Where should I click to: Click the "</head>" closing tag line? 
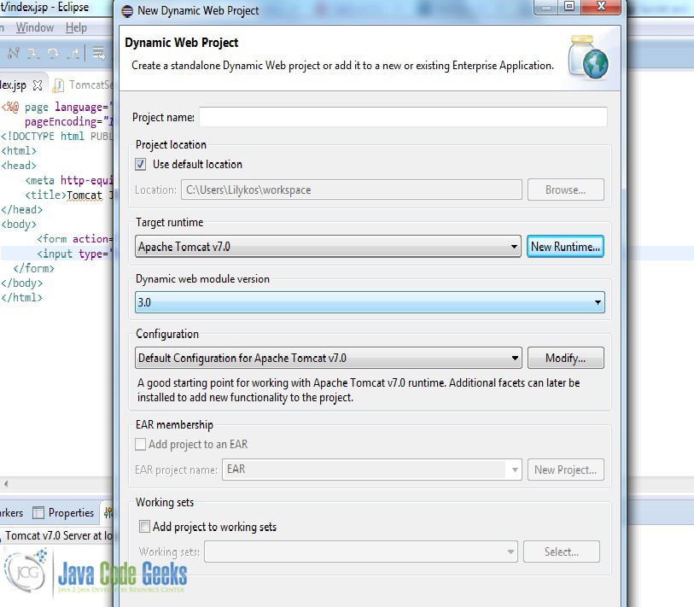[x=21, y=209]
